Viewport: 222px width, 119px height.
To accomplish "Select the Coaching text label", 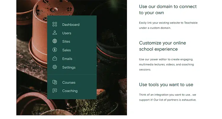I will click(x=70, y=91).
